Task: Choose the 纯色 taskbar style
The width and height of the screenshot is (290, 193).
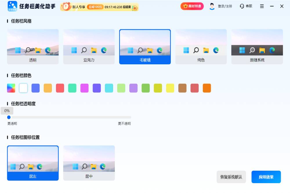Action: [201, 46]
